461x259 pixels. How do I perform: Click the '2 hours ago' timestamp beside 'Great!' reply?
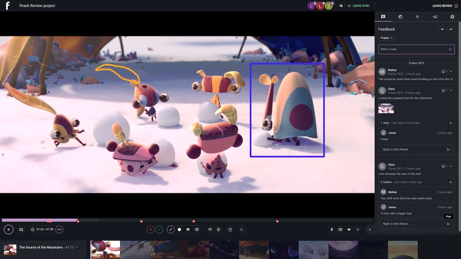444,133
